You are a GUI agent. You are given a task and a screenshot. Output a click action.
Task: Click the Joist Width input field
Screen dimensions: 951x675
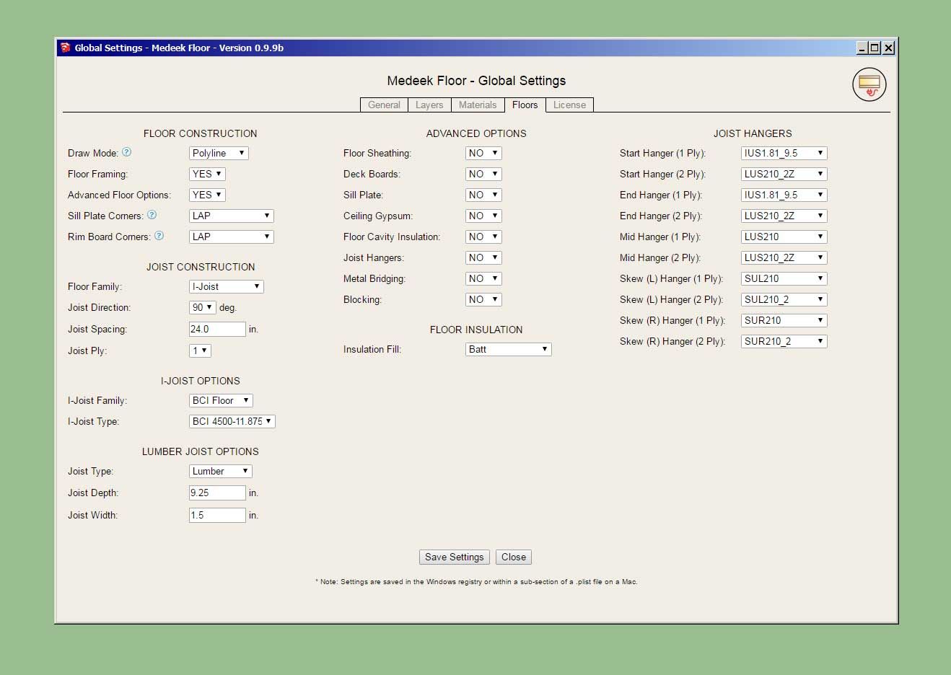pyautogui.click(x=217, y=515)
